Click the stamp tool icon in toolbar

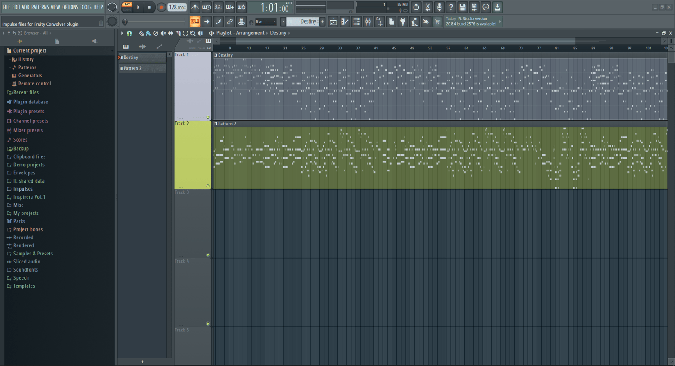pos(241,22)
